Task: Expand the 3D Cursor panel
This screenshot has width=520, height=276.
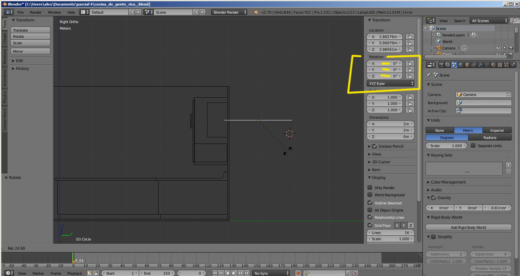Action: (381, 162)
